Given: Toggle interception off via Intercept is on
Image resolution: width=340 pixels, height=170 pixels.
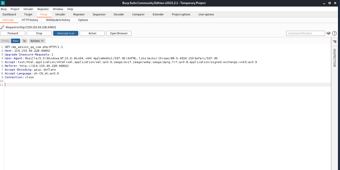Looking at the screenshot, I should pos(65,33).
